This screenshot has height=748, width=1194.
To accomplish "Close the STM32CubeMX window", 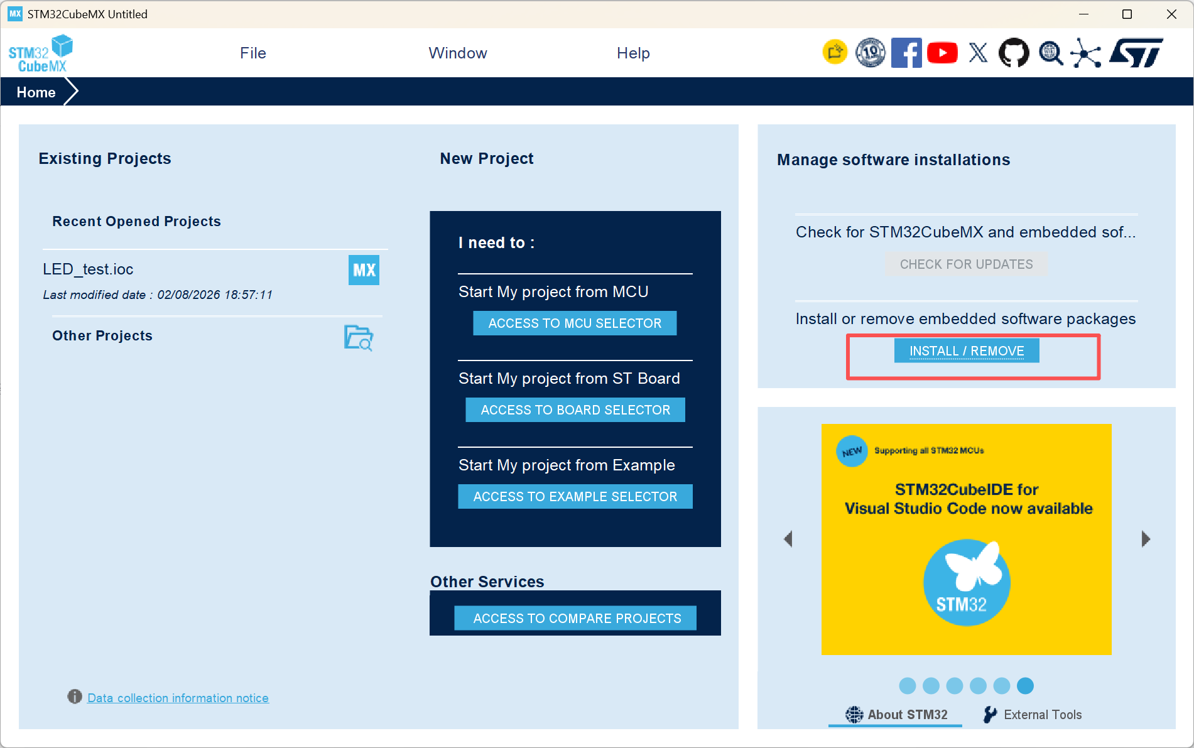I will click(x=1171, y=14).
